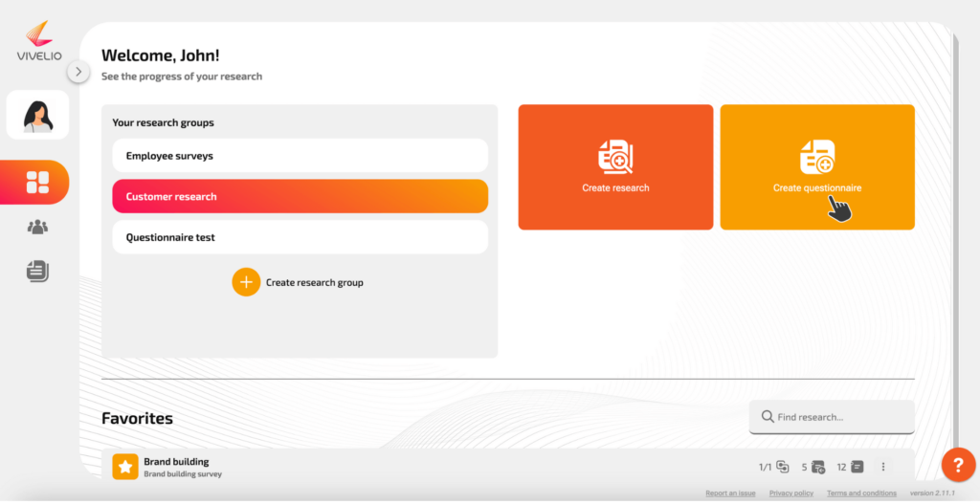Click the Favorites heading
980x504 pixels.
click(x=138, y=418)
